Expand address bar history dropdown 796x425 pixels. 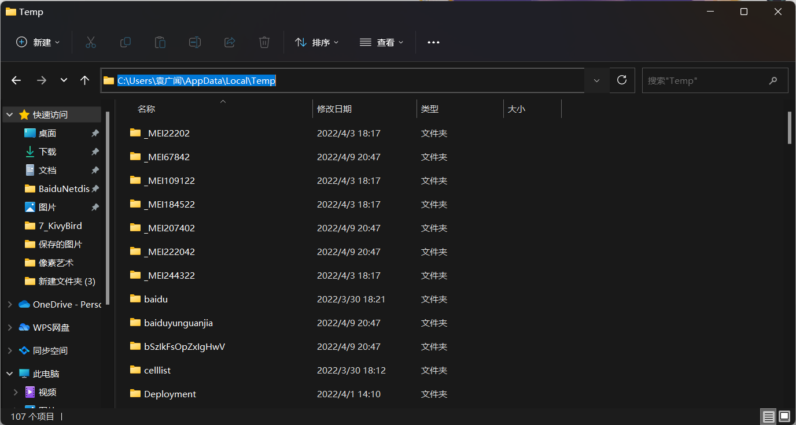click(x=596, y=80)
